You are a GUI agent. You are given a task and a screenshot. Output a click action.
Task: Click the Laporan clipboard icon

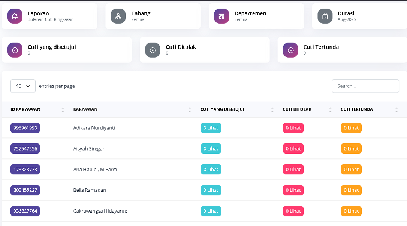tap(15, 16)
